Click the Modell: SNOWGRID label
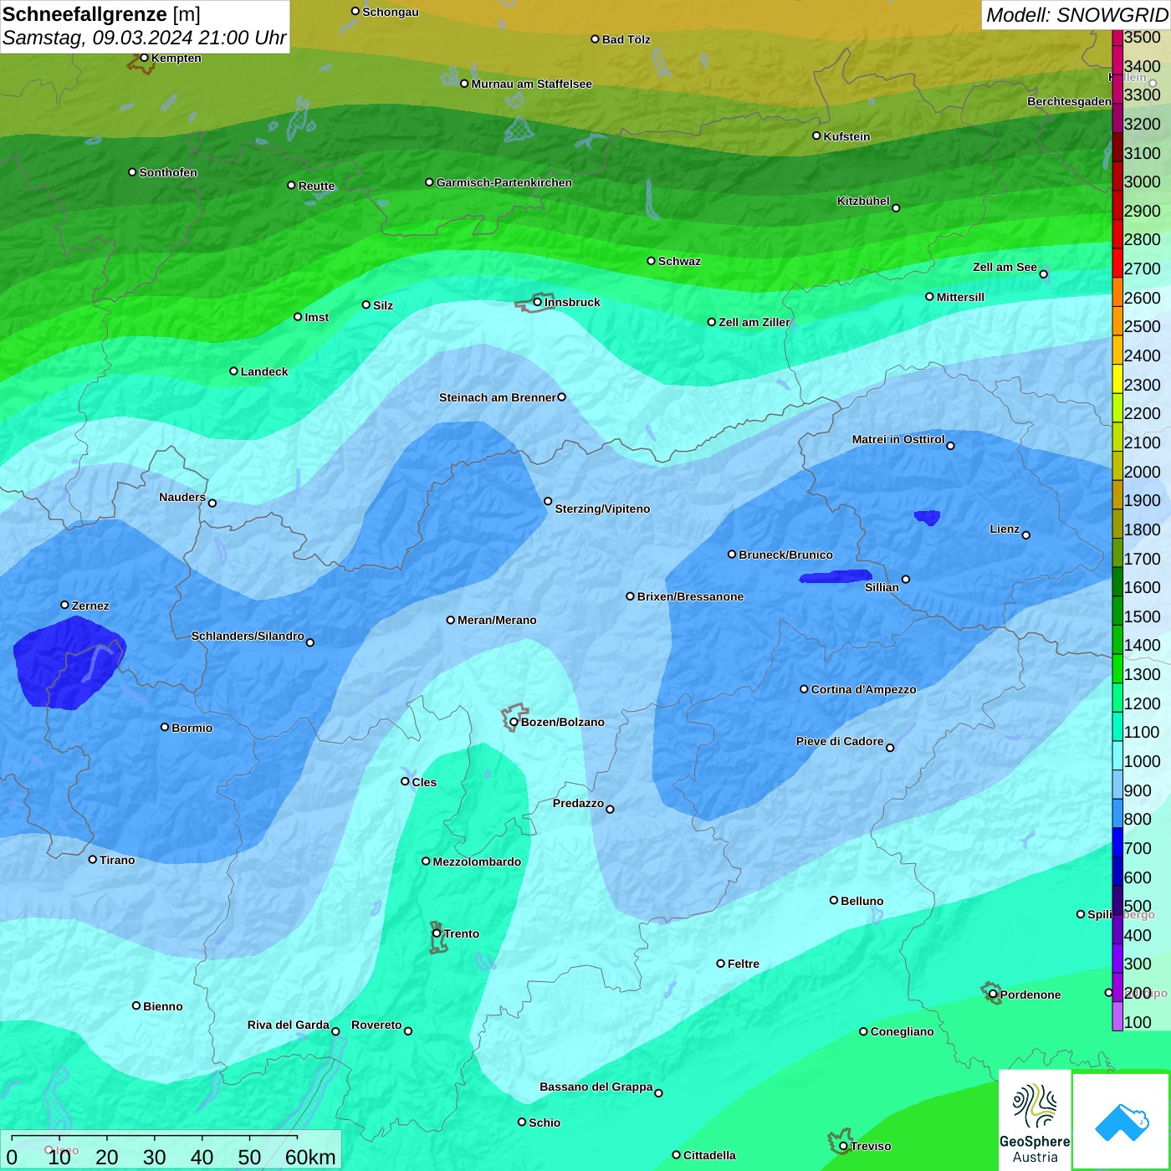 coord(1076,15)
